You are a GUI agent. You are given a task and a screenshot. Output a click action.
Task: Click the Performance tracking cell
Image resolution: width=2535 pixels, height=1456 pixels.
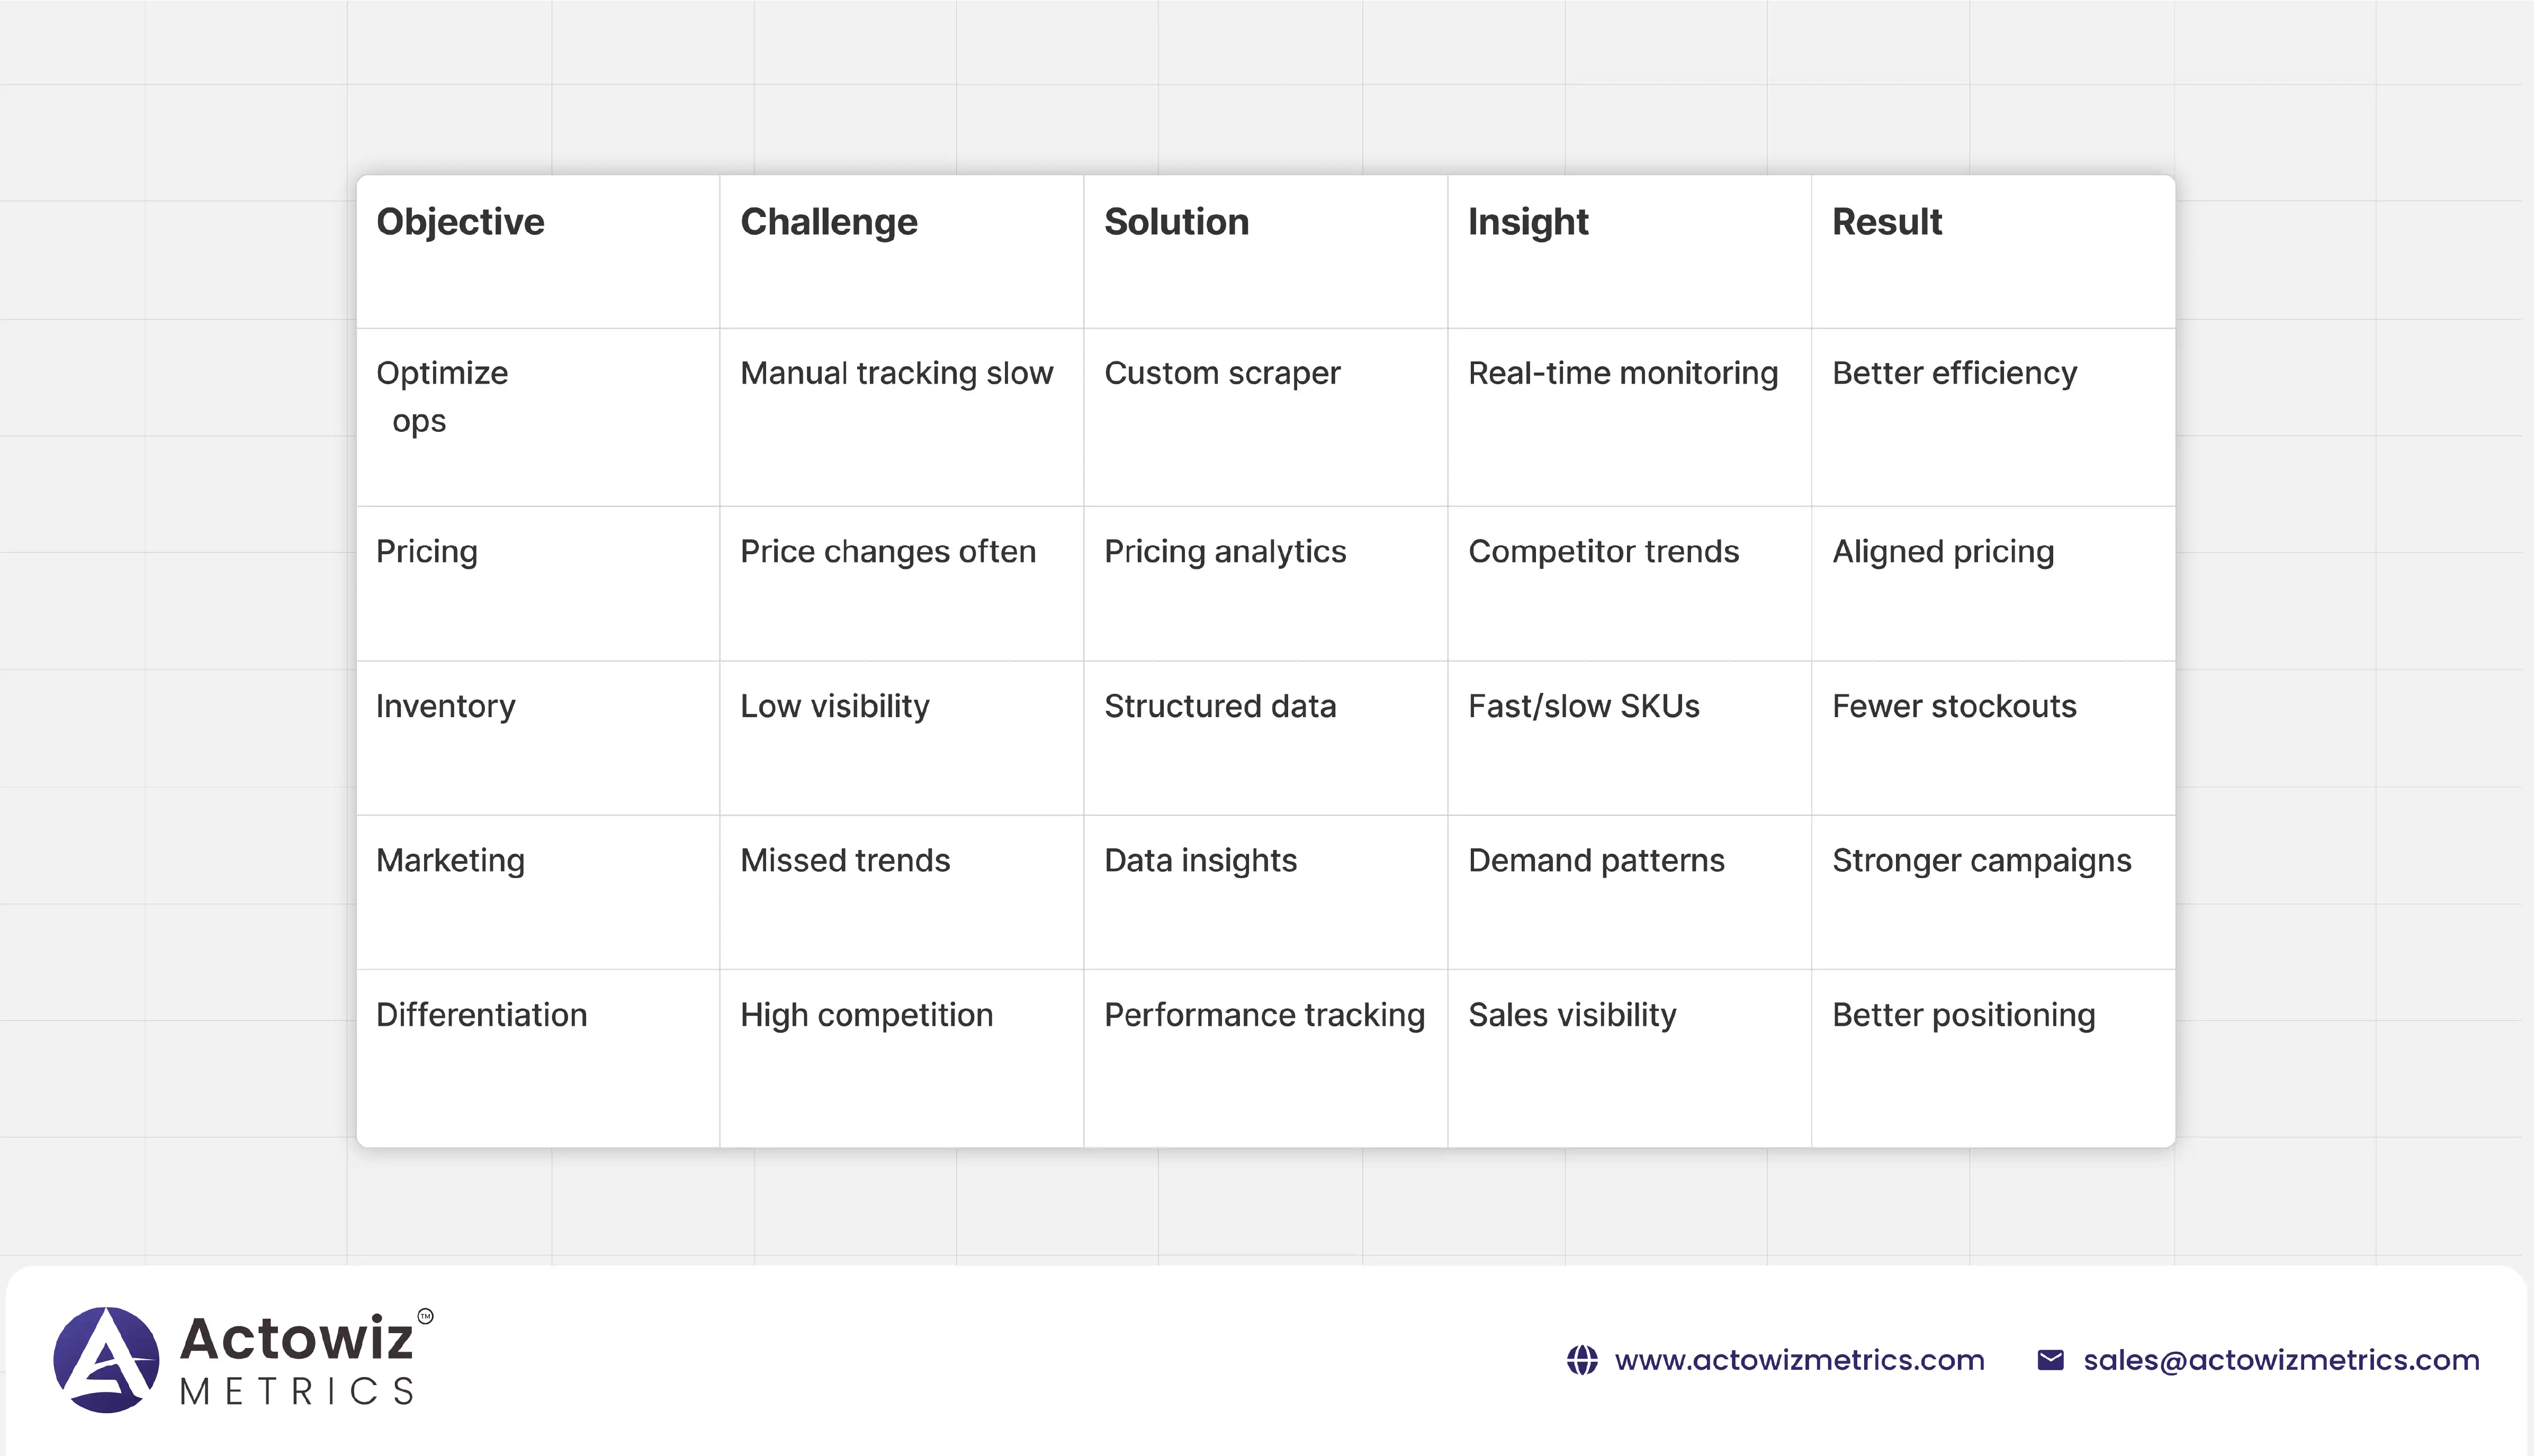[1263, 1015]
